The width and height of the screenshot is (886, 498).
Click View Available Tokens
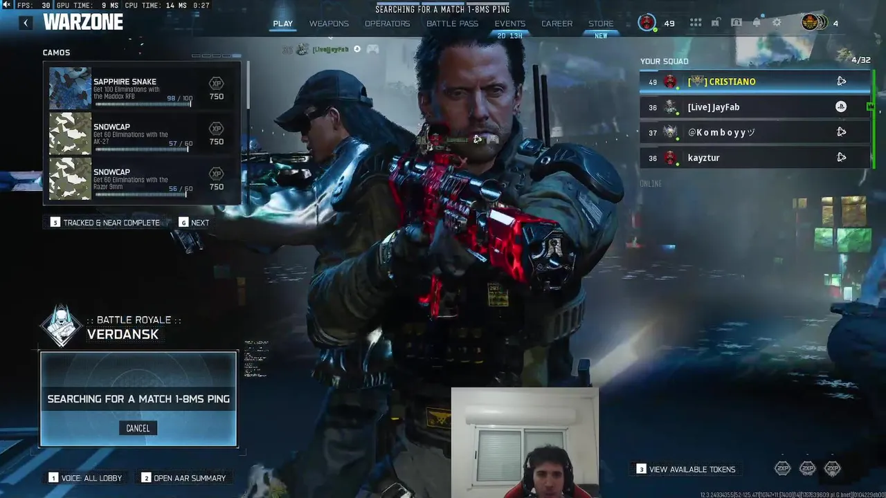686,469
